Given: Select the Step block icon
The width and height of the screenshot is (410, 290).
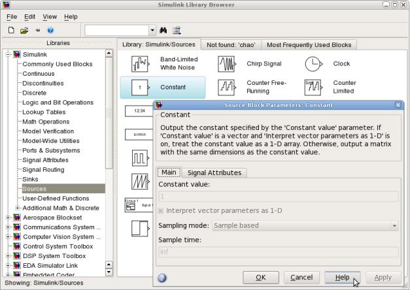Looking at the screenshot, I should coord(141,229).
